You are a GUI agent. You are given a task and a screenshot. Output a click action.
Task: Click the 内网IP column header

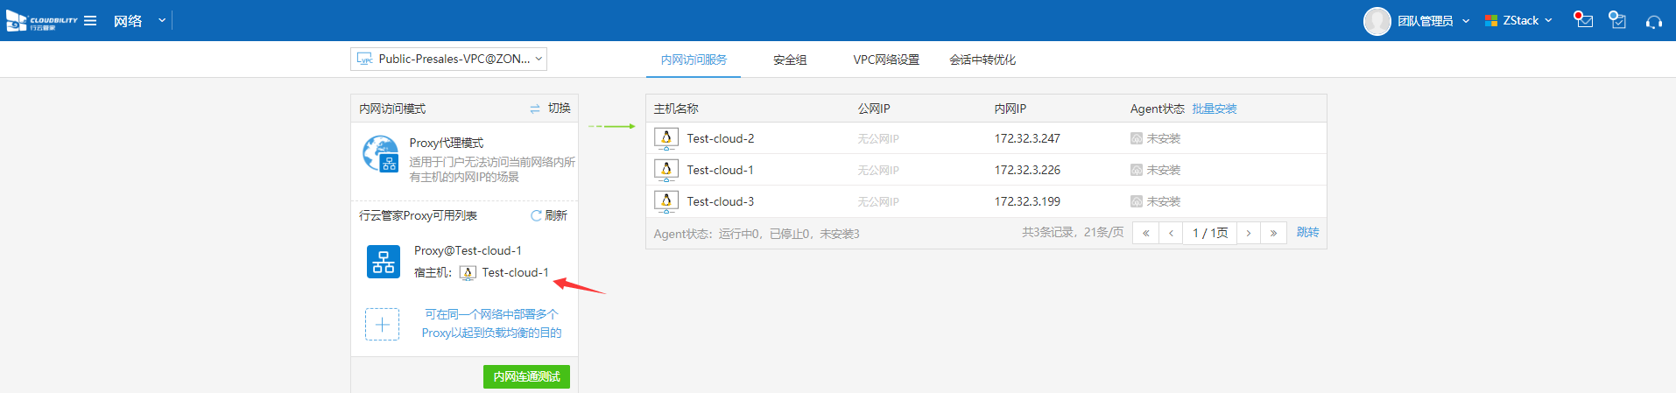click(1011, 109)
